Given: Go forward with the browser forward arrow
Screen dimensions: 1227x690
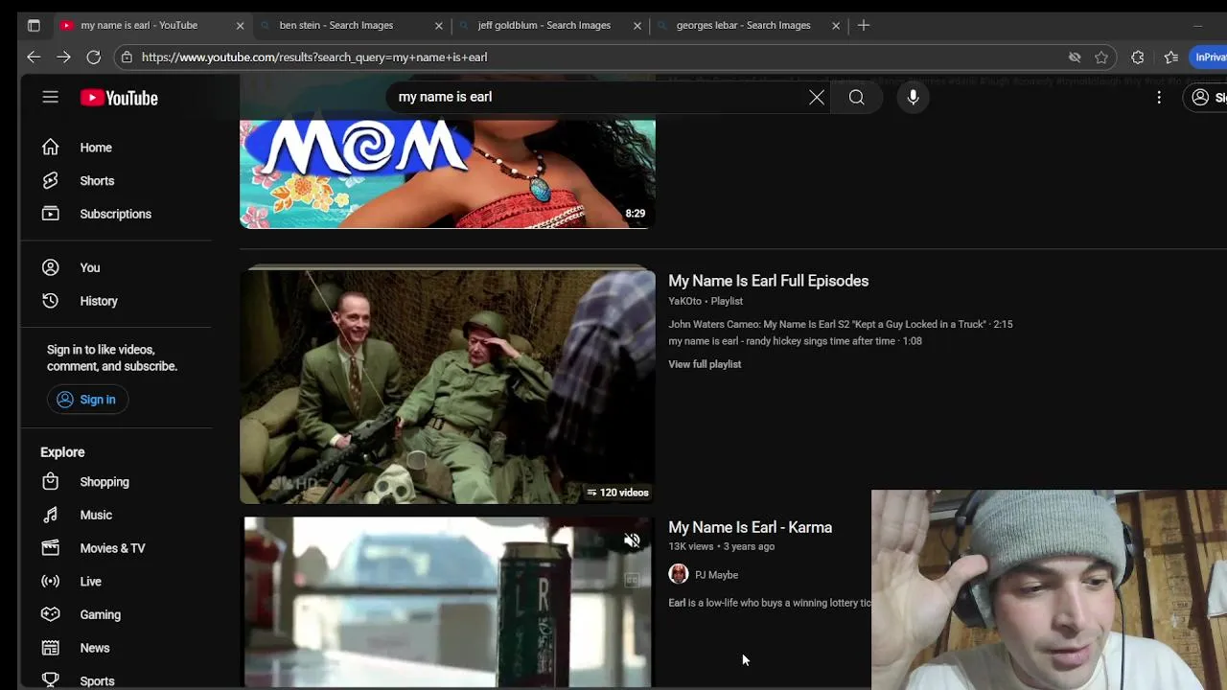Looking at the screenshot, I should tap(63, 57).
